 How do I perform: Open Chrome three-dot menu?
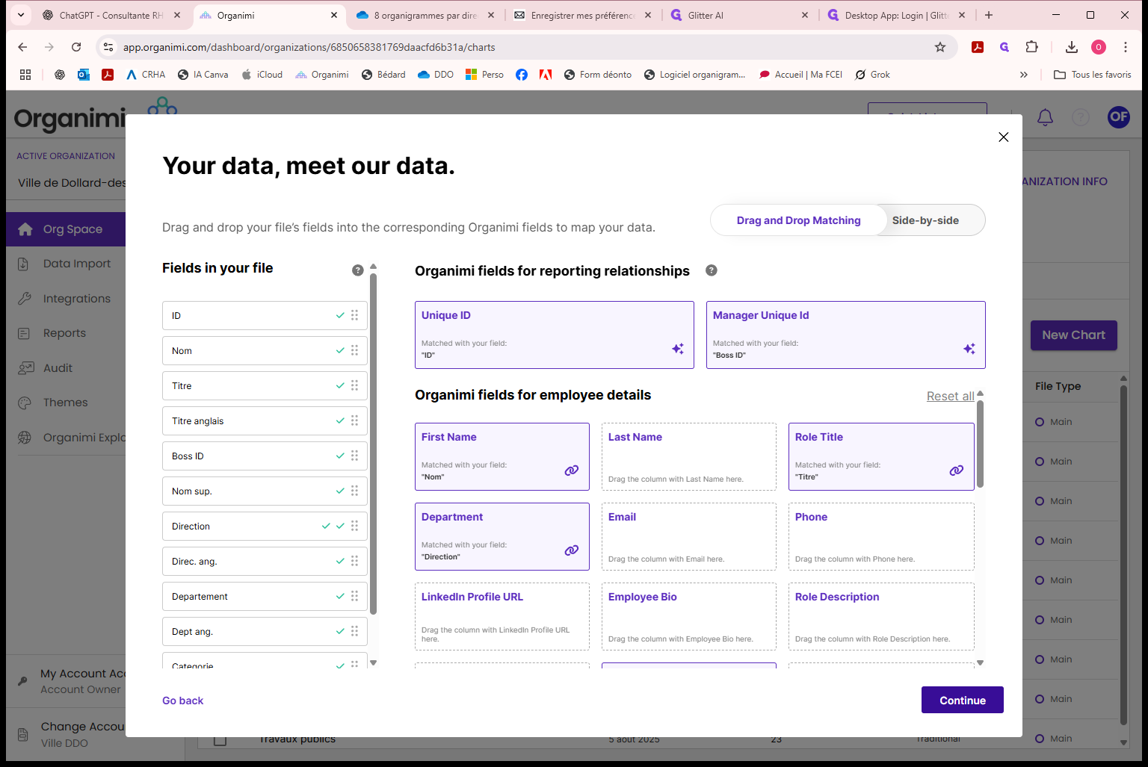tap(1126, 47)
